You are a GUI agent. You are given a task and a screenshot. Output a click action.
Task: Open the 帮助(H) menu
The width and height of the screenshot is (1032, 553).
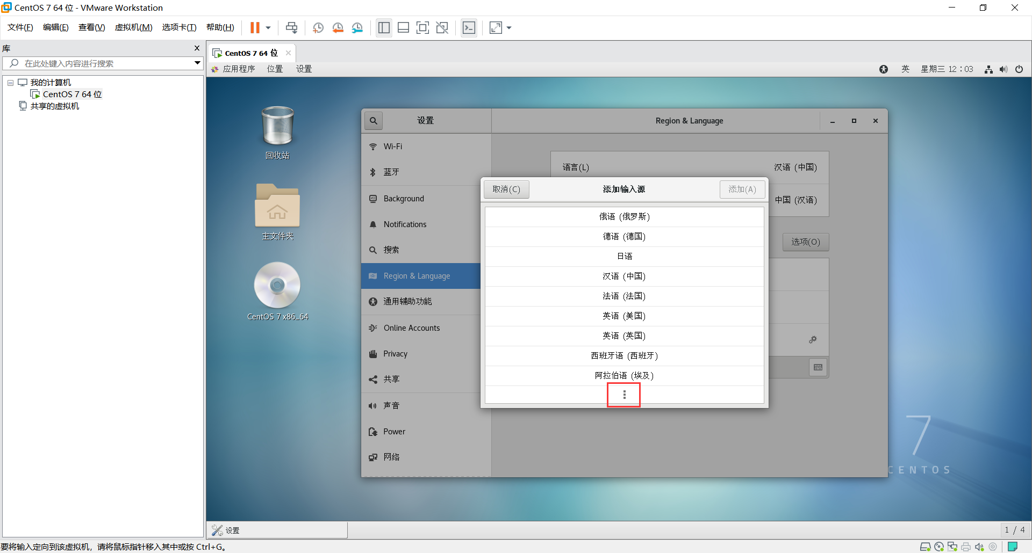click(220, 27)
